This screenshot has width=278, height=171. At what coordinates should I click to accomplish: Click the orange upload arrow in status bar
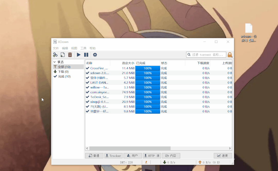tap(200, 162)
